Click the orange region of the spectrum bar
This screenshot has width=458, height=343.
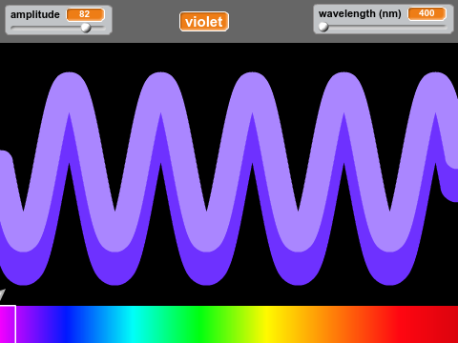pyautogui.click(x=322, y=324)
